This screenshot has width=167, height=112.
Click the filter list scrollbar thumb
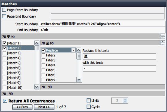79,56
